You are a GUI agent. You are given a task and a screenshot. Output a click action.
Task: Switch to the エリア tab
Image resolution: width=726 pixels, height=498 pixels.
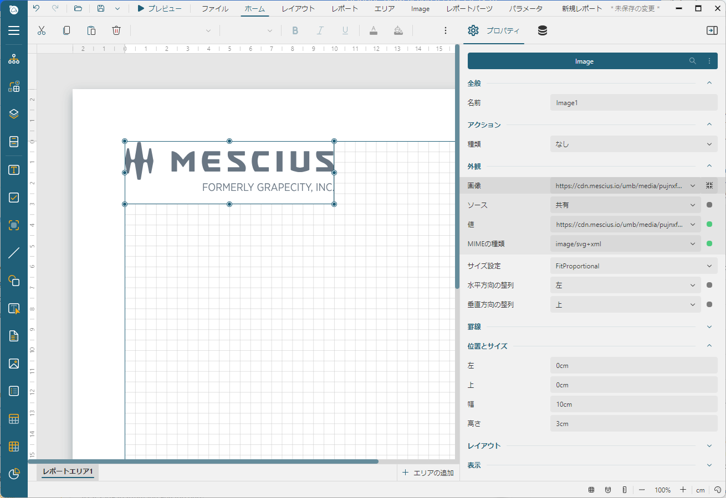point(385,8)
